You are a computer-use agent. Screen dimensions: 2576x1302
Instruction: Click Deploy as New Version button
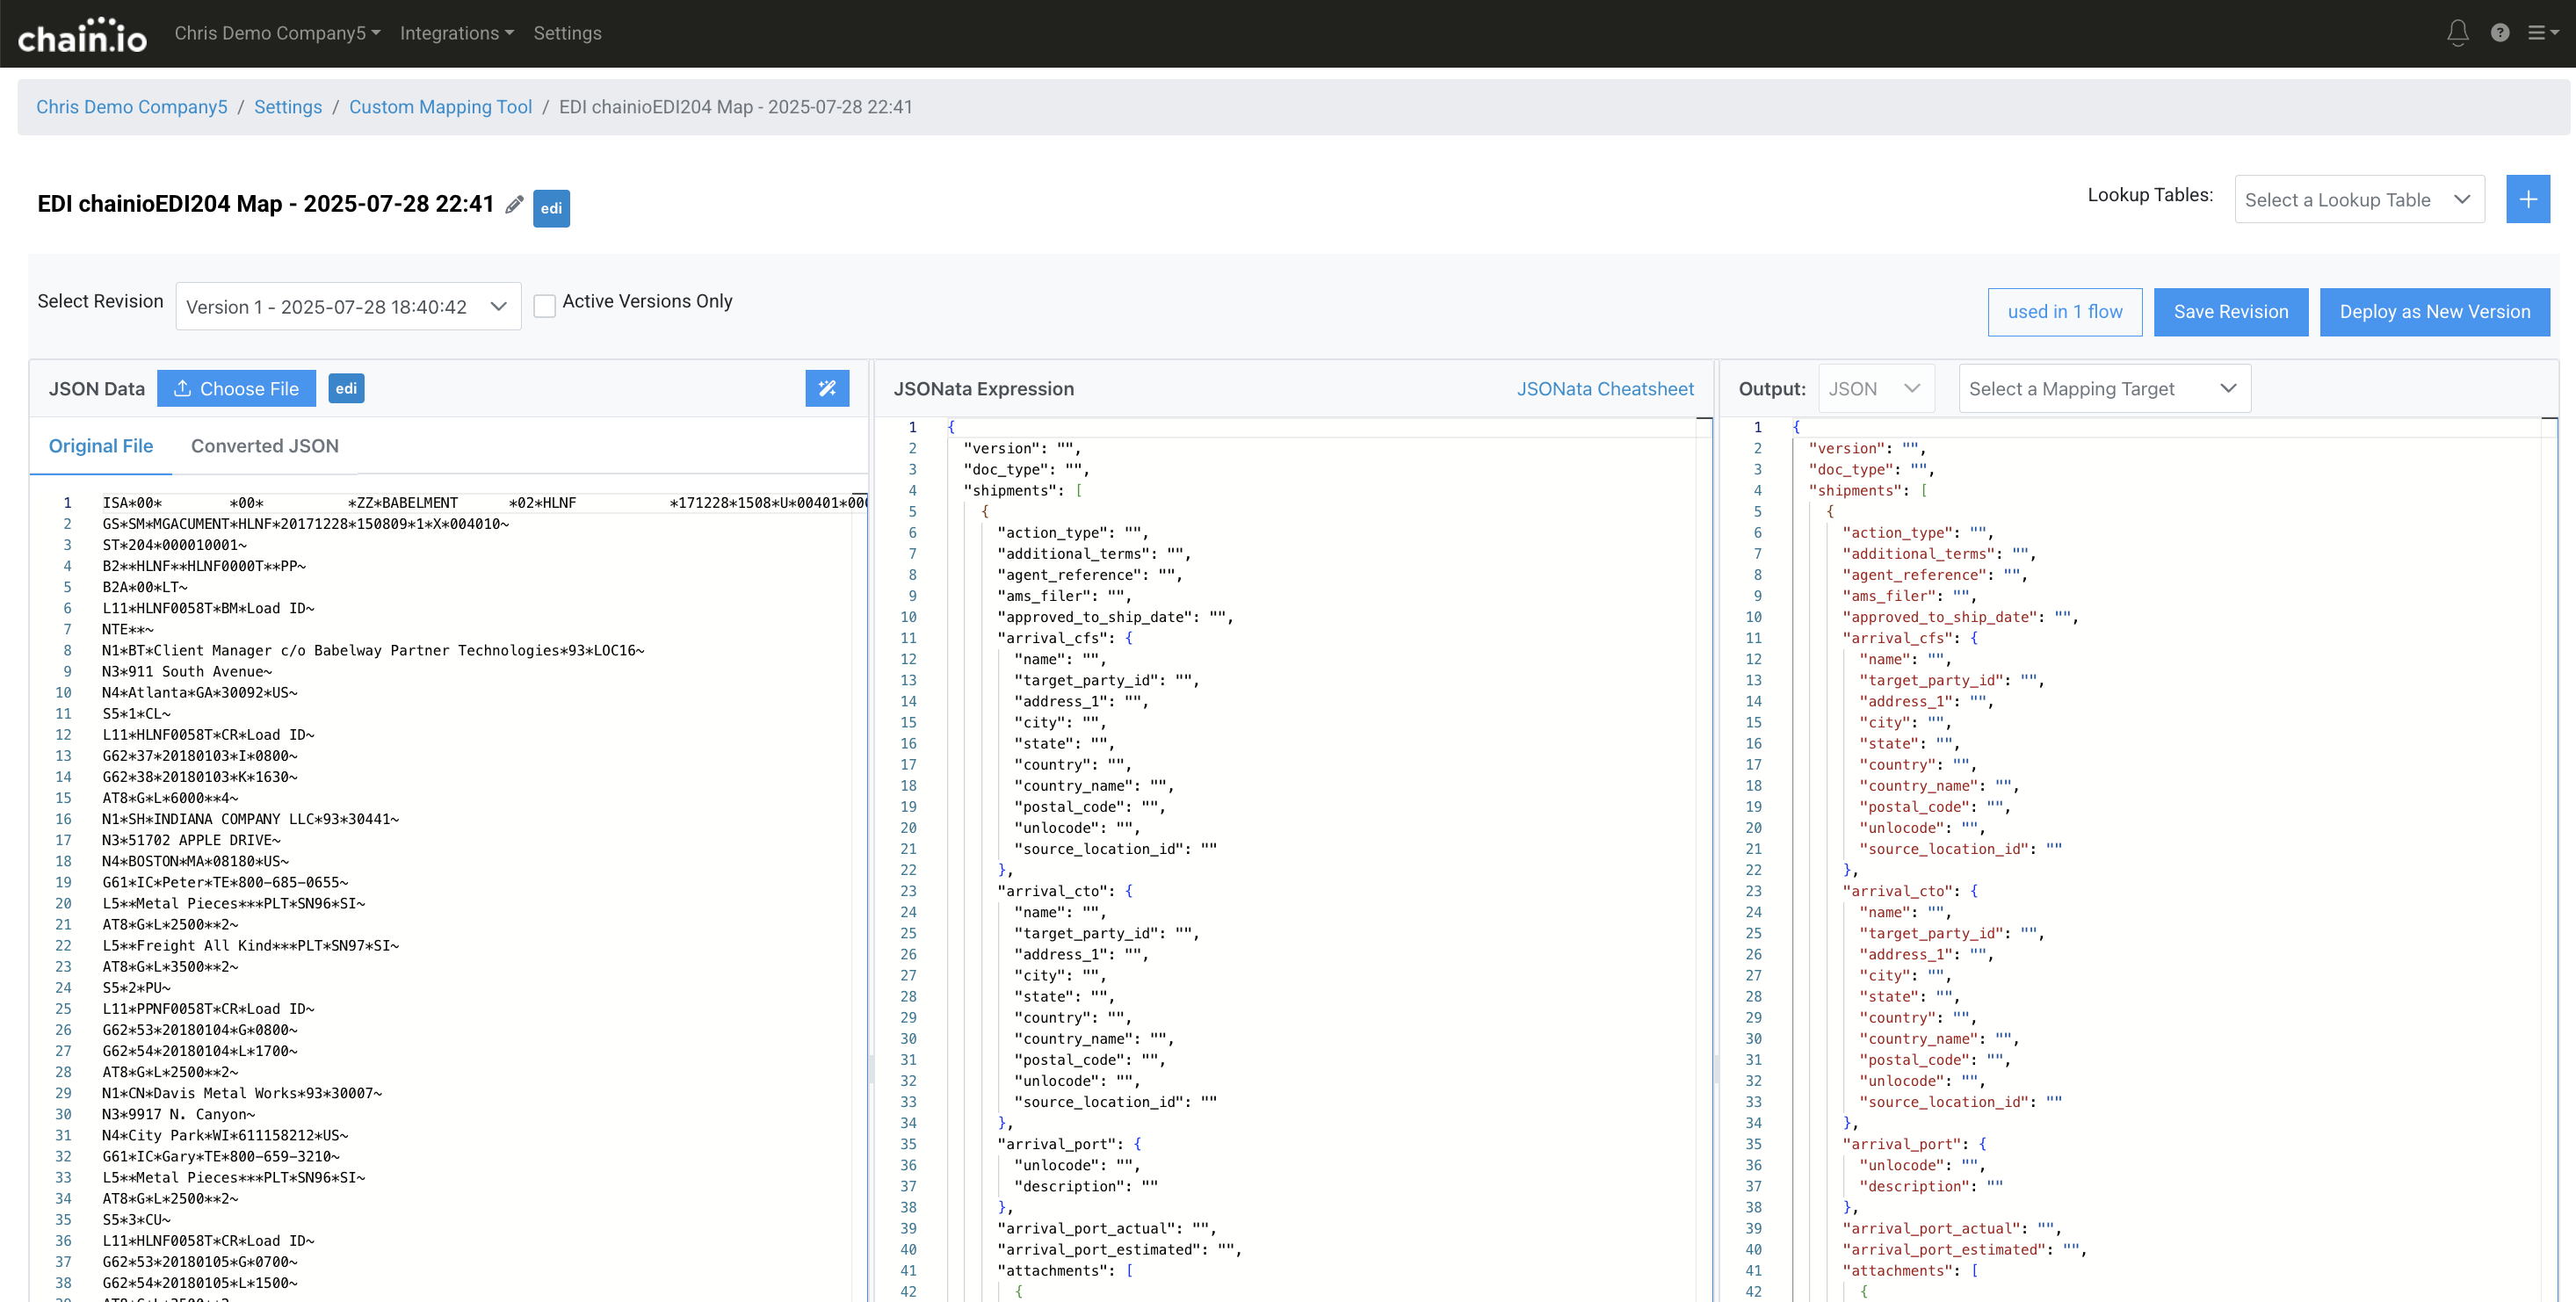[x=2434, y=312]
